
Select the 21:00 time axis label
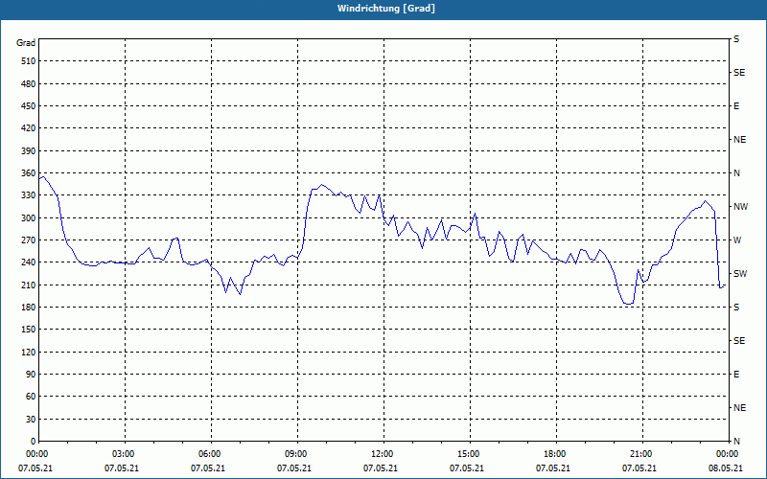[642, 453]
